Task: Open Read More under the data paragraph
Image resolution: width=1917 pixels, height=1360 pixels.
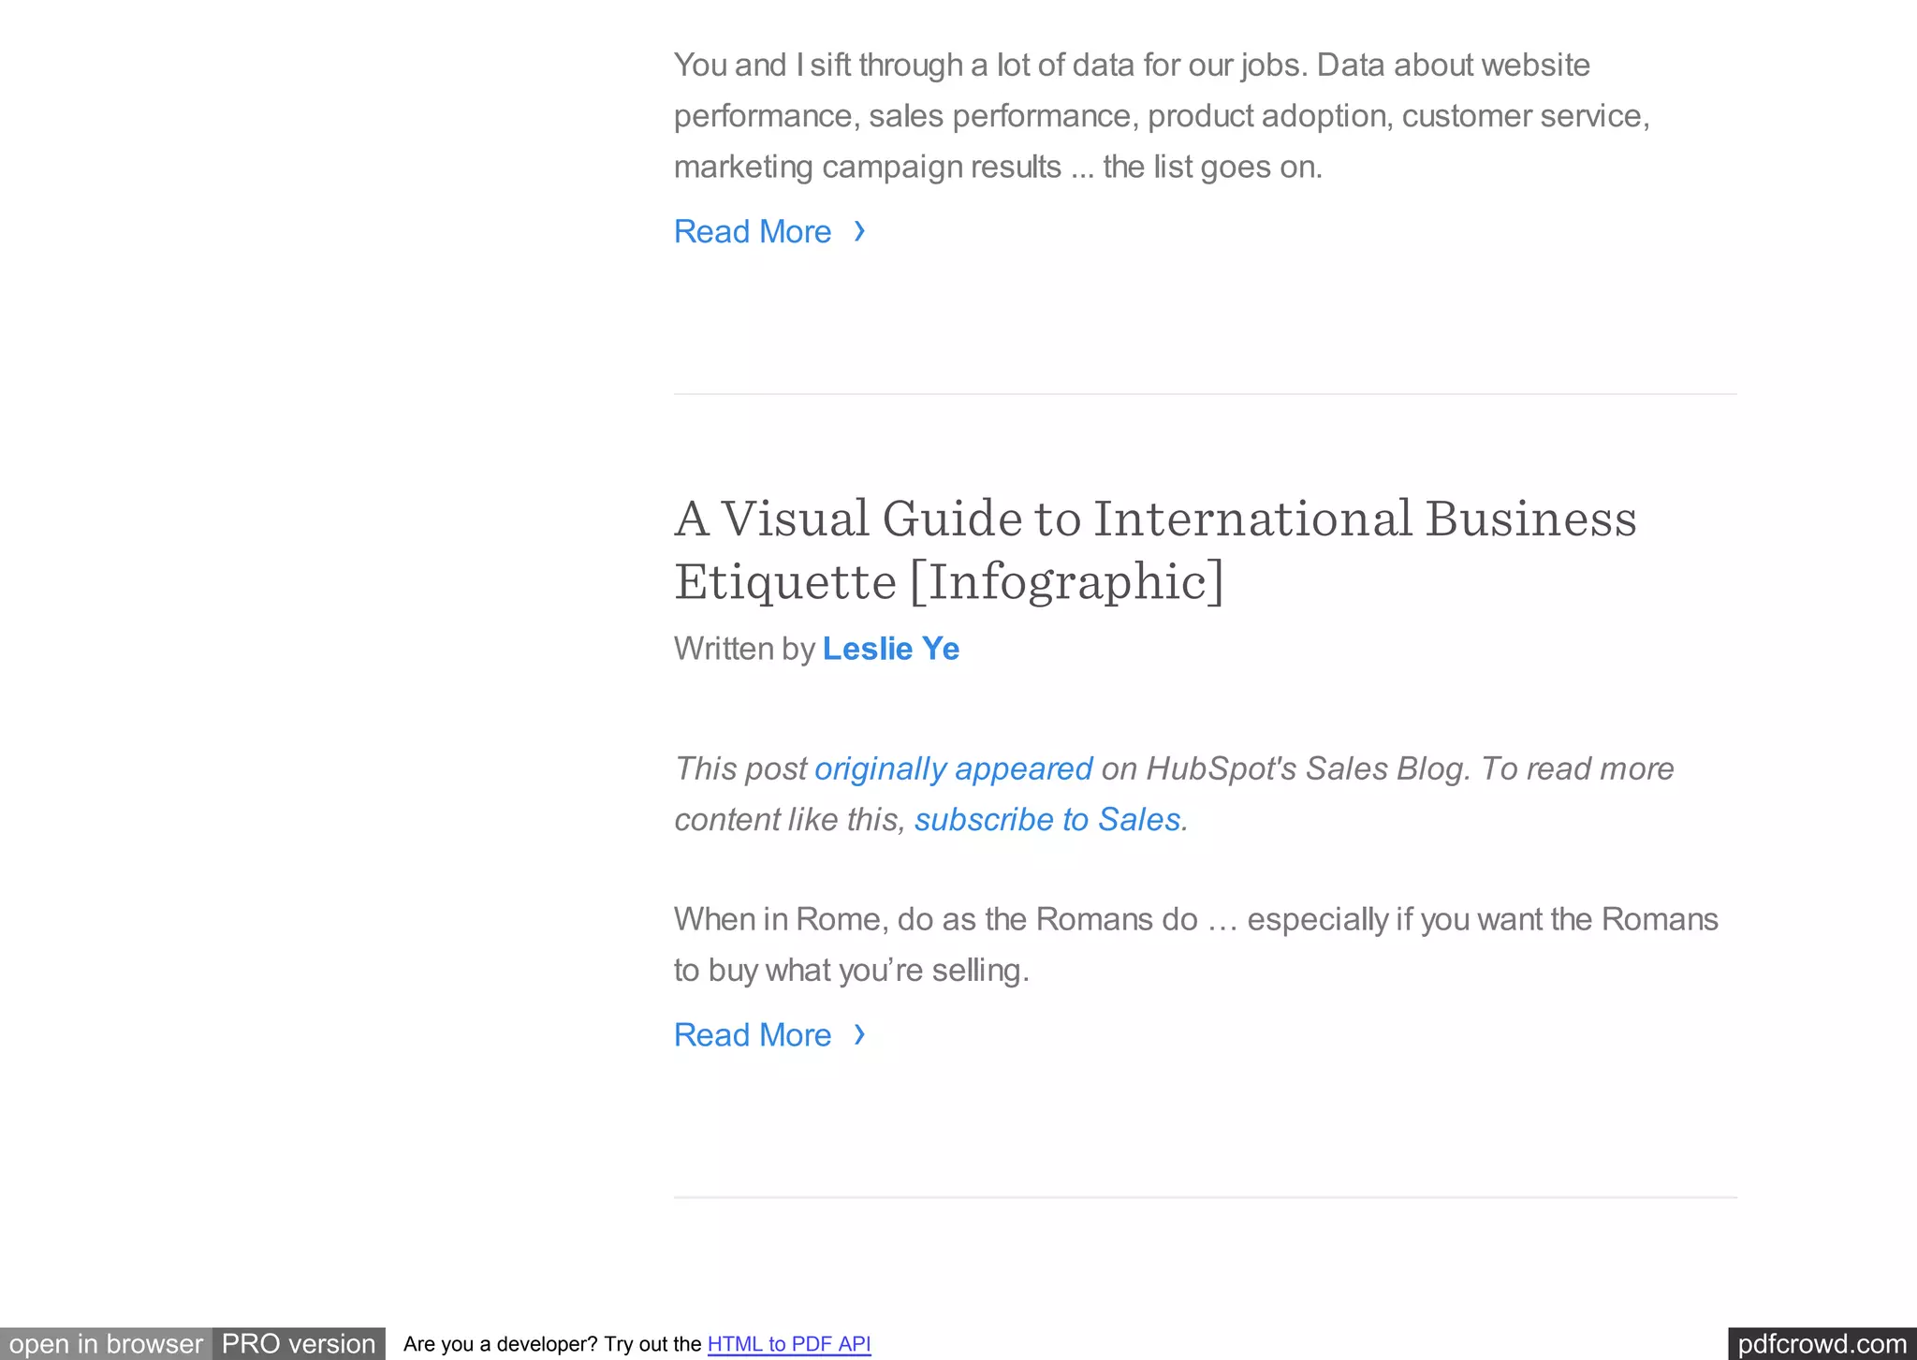Action: pyautogui.click(x=753, y=231)
